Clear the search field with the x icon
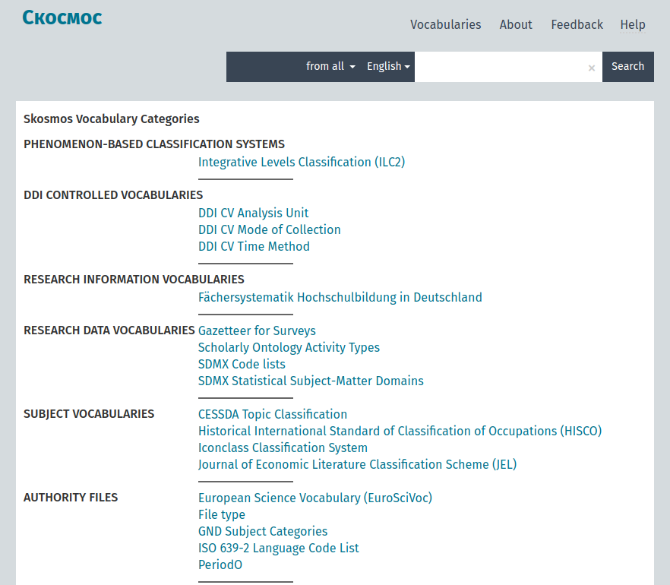 coord(591,68)
